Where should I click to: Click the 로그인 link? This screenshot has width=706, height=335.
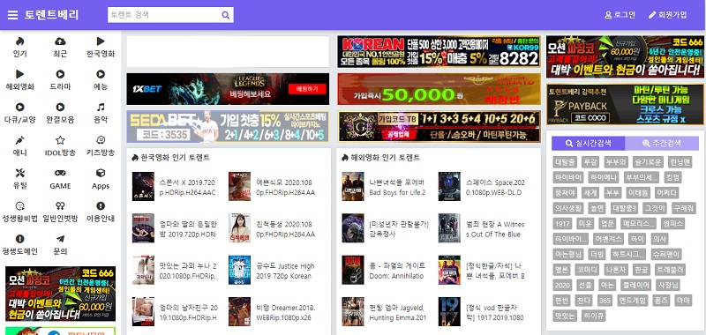(620, 15)
